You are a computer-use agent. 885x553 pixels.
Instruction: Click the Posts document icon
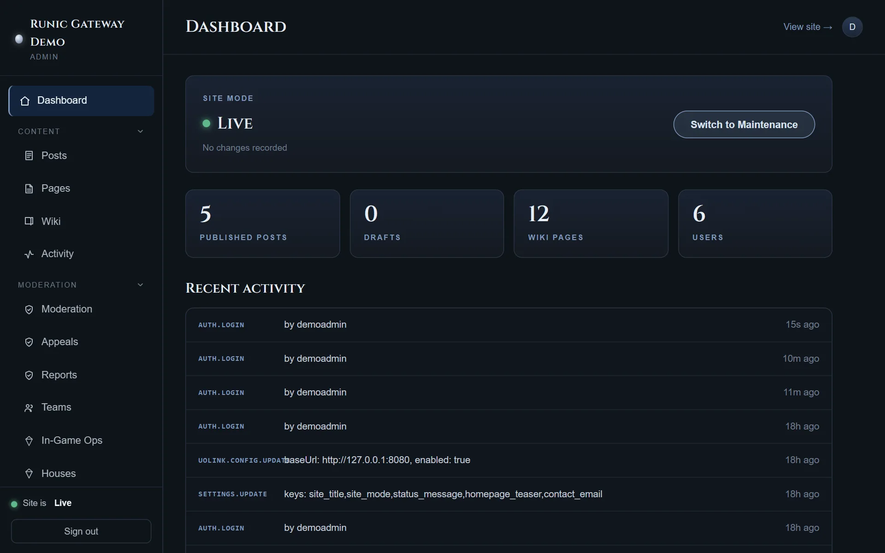point(29,156)
